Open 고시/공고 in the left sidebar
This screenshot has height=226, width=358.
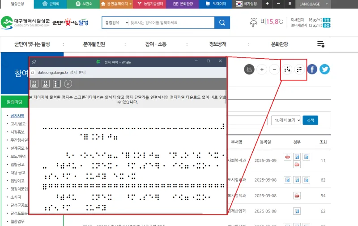point(18,124)
